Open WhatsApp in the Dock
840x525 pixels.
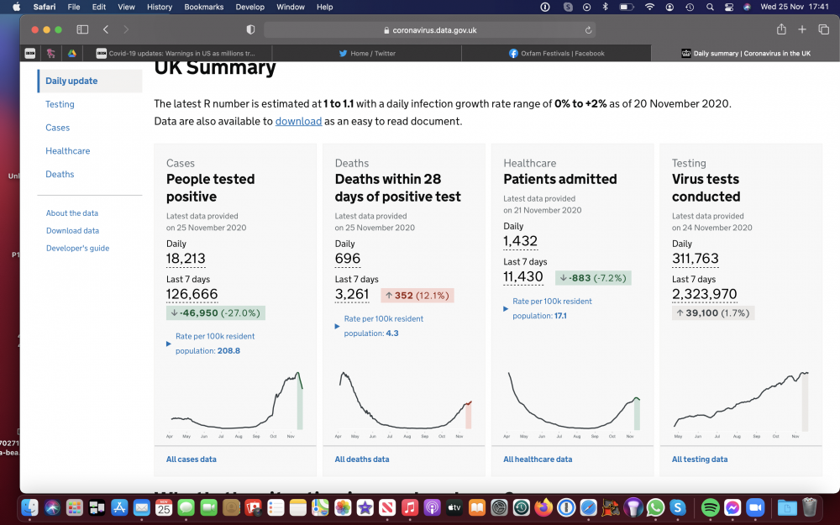[655, 507]
